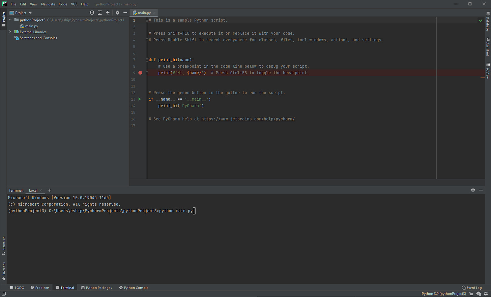The width and height of the screenshot is (491, 297).
Task: Fold the print_hi function at line 7
Action: (x=147, y=60)
